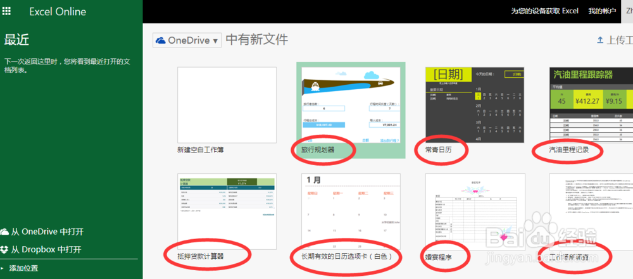
Task: Click the OneDrive cloud icon in the dropdown
Action: 161,40
